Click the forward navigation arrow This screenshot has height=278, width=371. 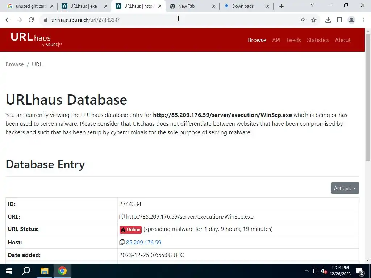[20, 20]
